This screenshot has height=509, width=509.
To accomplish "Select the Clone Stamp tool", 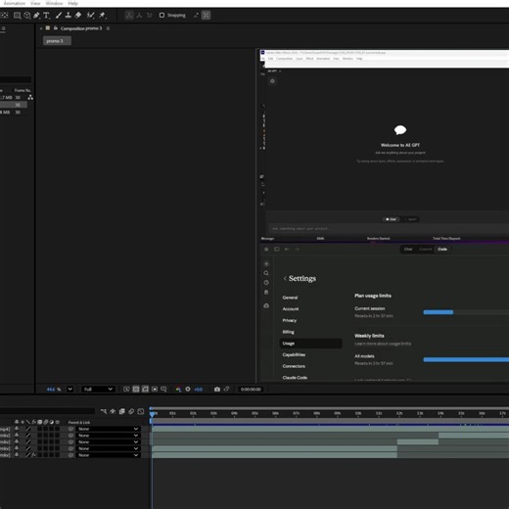I will tap(69, 16).
